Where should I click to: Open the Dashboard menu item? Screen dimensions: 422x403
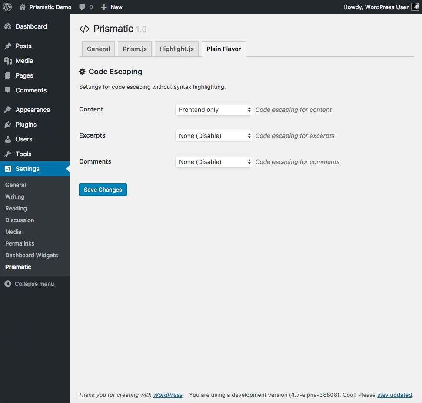tap(31, 26)
